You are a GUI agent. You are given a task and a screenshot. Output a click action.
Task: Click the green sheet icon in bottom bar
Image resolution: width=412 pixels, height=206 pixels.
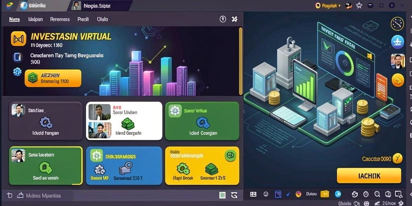(222, 195)
